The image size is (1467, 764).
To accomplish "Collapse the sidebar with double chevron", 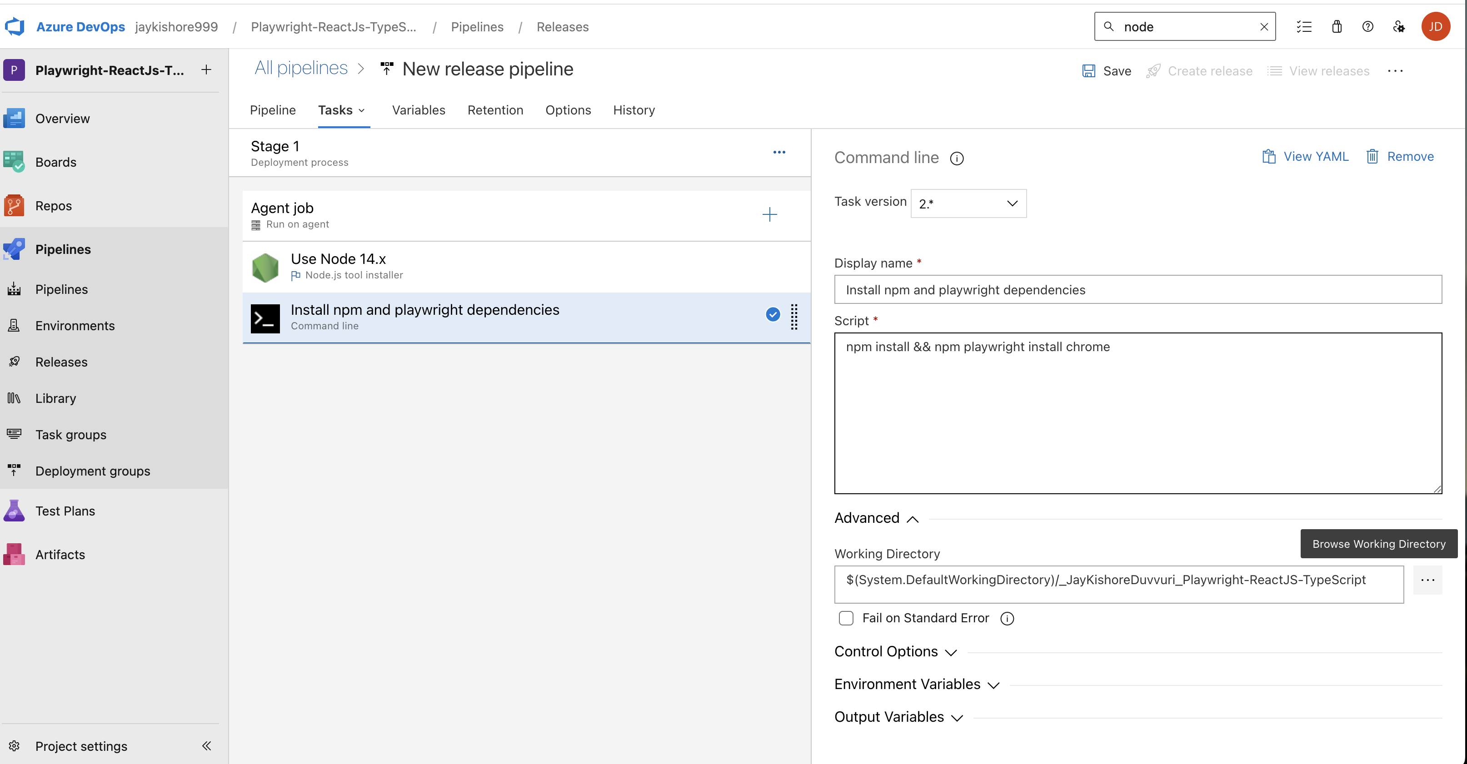I will click(x=207, y=746).
